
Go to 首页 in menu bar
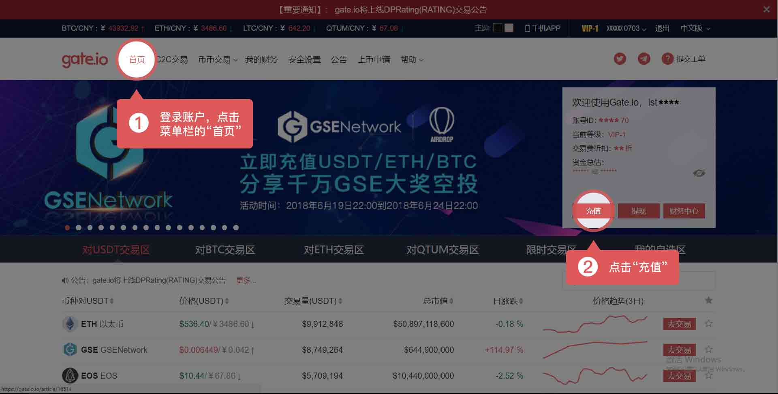coord(137,59)
